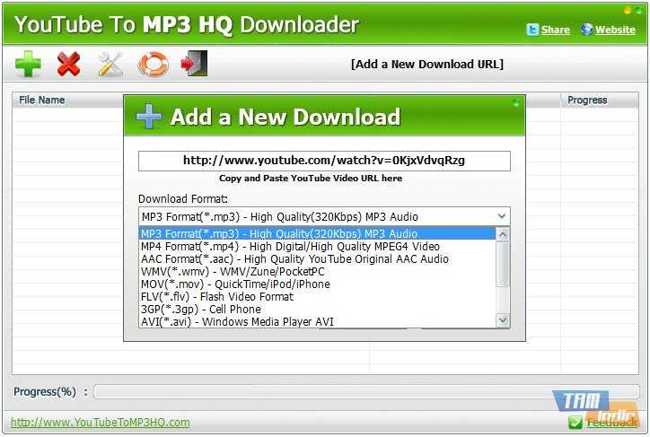
Task: Select FLV Flash Video Format option
Action: click(x=317, y=297)
